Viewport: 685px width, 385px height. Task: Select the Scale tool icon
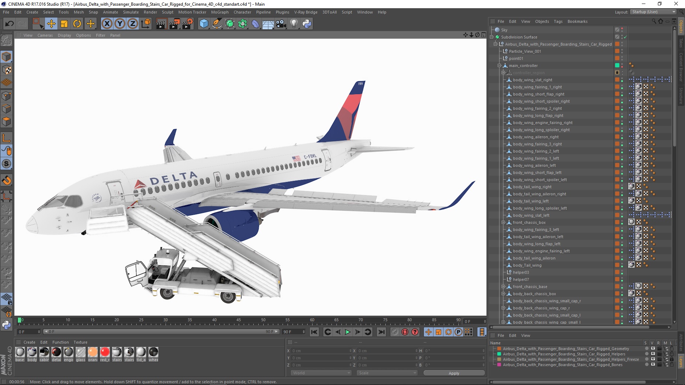click(64, 24)
